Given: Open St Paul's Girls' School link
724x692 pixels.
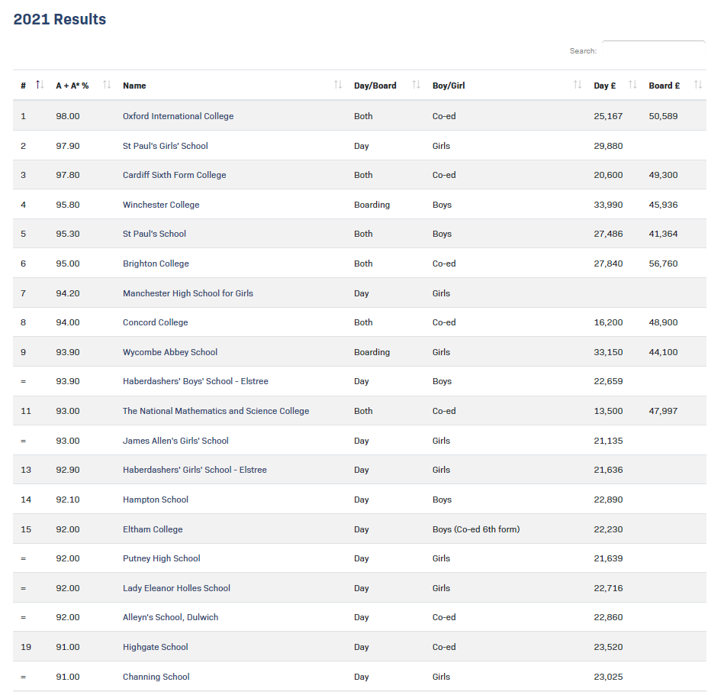Looking at the screenshot, I should tap(166, 146).
